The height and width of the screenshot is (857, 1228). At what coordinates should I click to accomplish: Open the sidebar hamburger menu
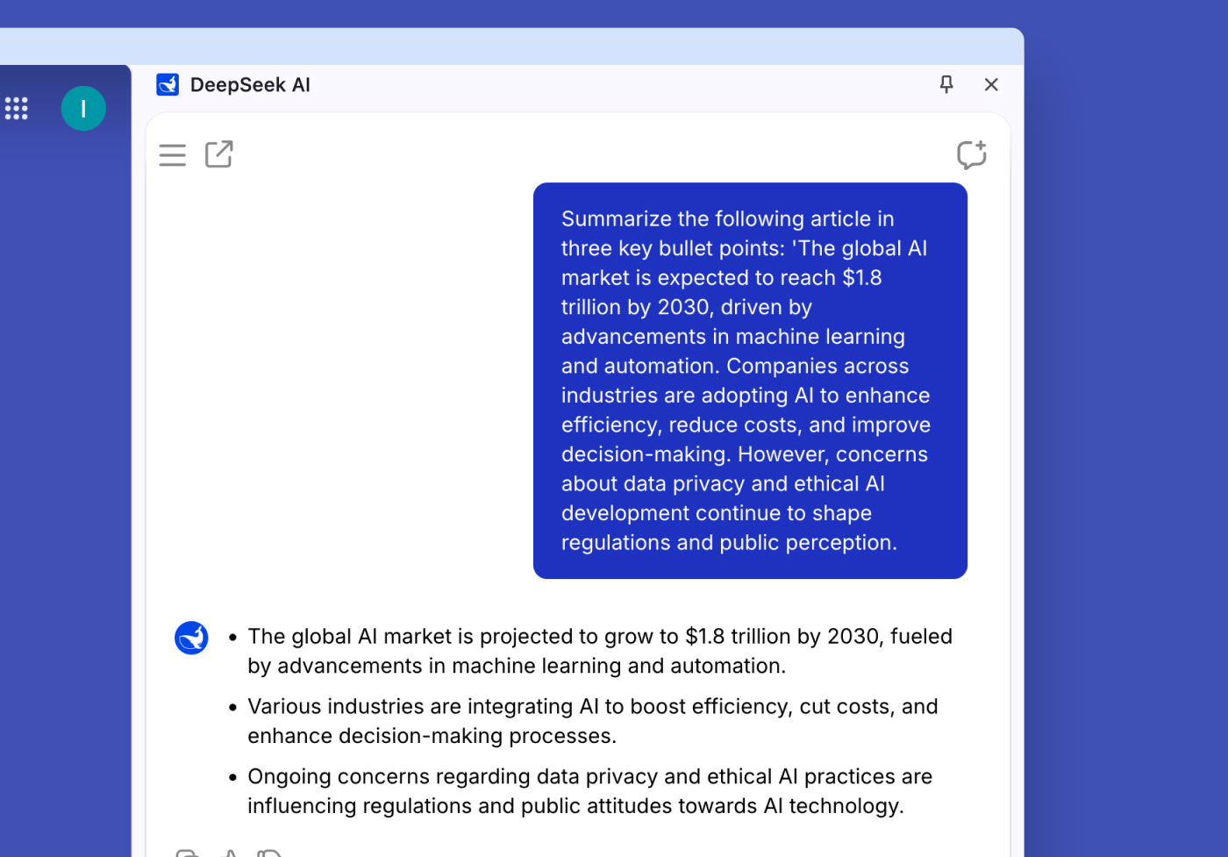172,155
